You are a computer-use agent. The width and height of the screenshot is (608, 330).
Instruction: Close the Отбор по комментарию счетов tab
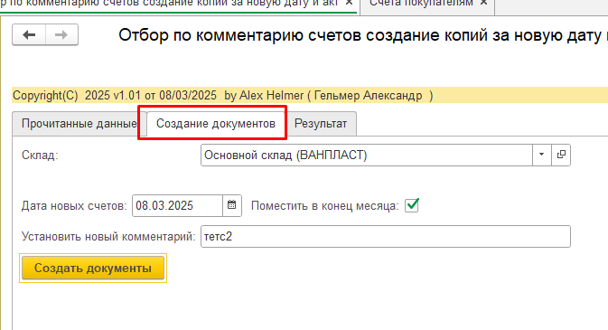tap(349, 3)
